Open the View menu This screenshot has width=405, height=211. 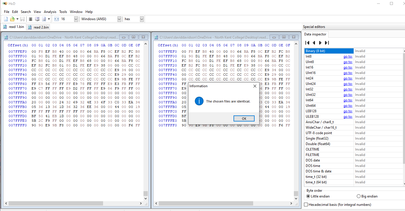(37, 12)
